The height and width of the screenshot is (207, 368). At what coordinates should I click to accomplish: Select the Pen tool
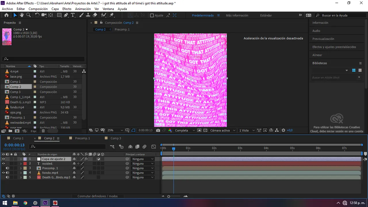point(66,15)
